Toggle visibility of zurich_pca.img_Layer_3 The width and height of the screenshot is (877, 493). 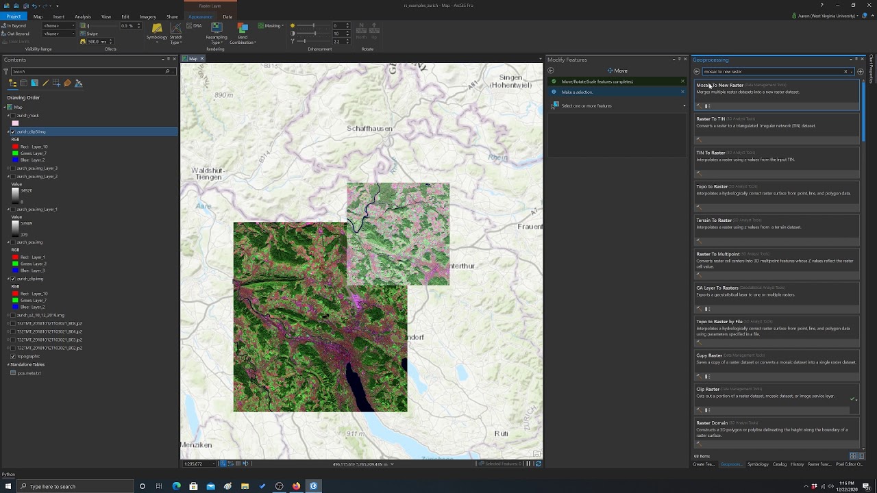pyautogui.click(x=13, y=168)
